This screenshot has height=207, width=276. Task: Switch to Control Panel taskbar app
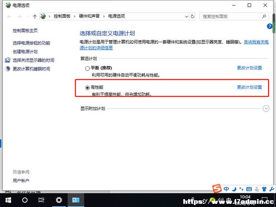tap(76, 200)
